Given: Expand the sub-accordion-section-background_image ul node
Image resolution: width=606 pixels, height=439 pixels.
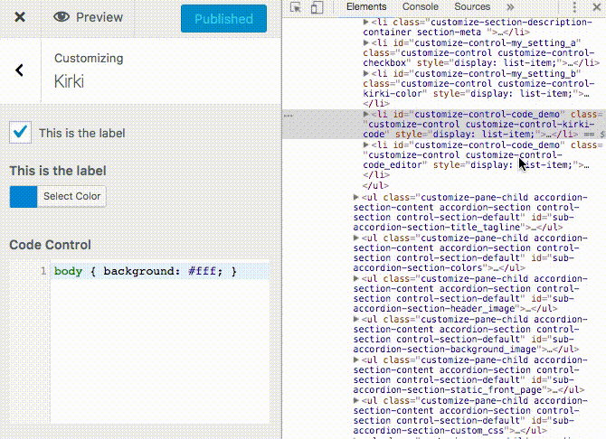Looking at the screenshot, I should pos(356,319).
